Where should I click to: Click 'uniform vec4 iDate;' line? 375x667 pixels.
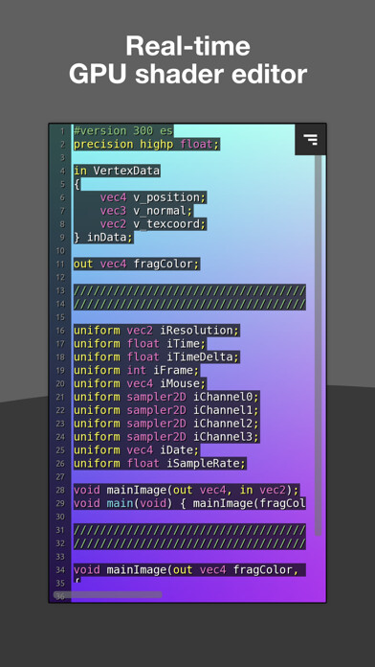coord(137,449)
